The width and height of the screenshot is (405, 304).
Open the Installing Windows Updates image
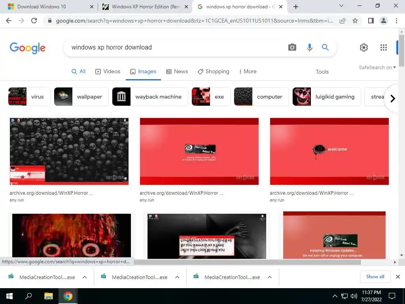(x=334, y=235)
